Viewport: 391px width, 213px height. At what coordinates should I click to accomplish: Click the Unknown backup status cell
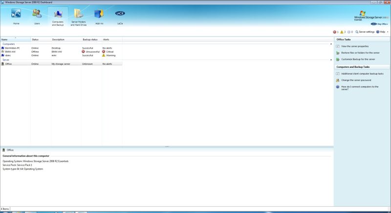click(87, 64)
